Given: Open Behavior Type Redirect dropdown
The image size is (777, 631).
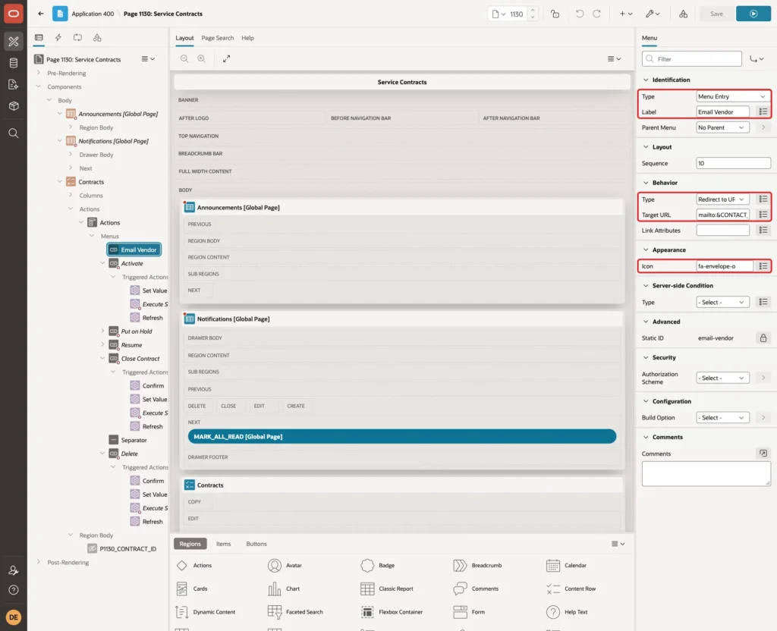Looking at the screenshot, I should pyautogui.click(x=722, y=199).
